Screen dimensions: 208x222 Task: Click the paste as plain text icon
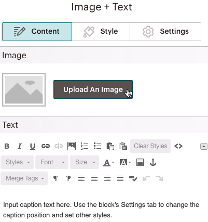tap(110, 146)
